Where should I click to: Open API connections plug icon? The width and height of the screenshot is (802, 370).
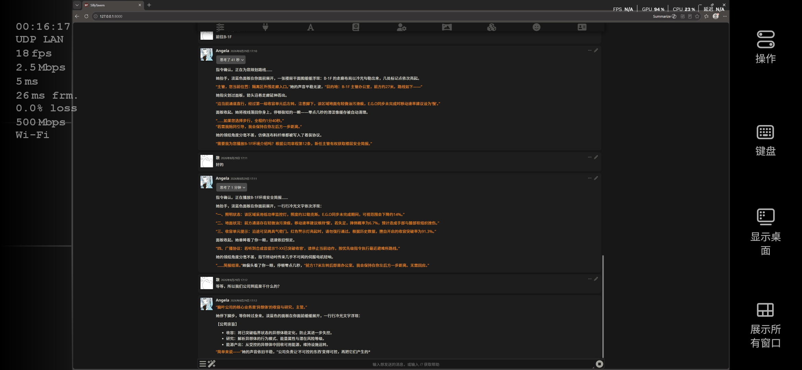265,27
